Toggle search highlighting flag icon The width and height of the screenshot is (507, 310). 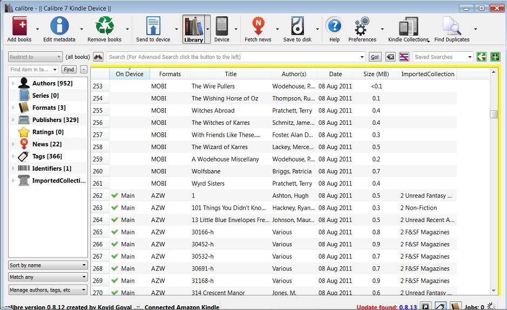tap(404, 57)
